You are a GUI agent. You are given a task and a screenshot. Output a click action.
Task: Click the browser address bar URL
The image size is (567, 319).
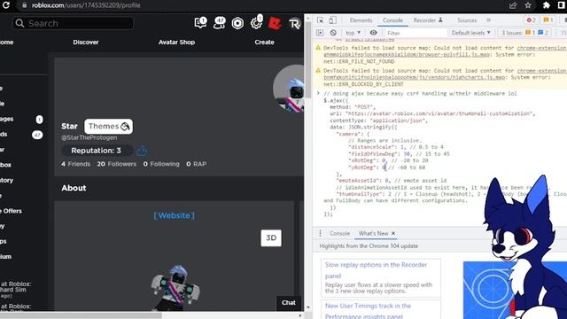[x=86, y=5]
